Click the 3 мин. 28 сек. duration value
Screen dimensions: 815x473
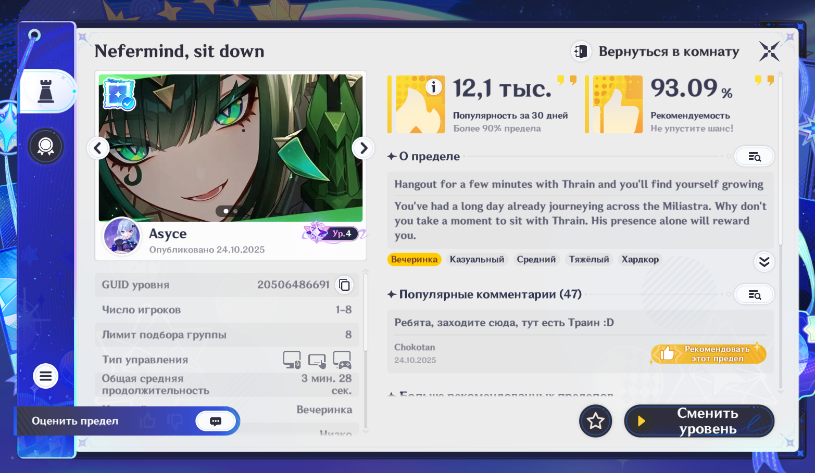tap(327, 385)
